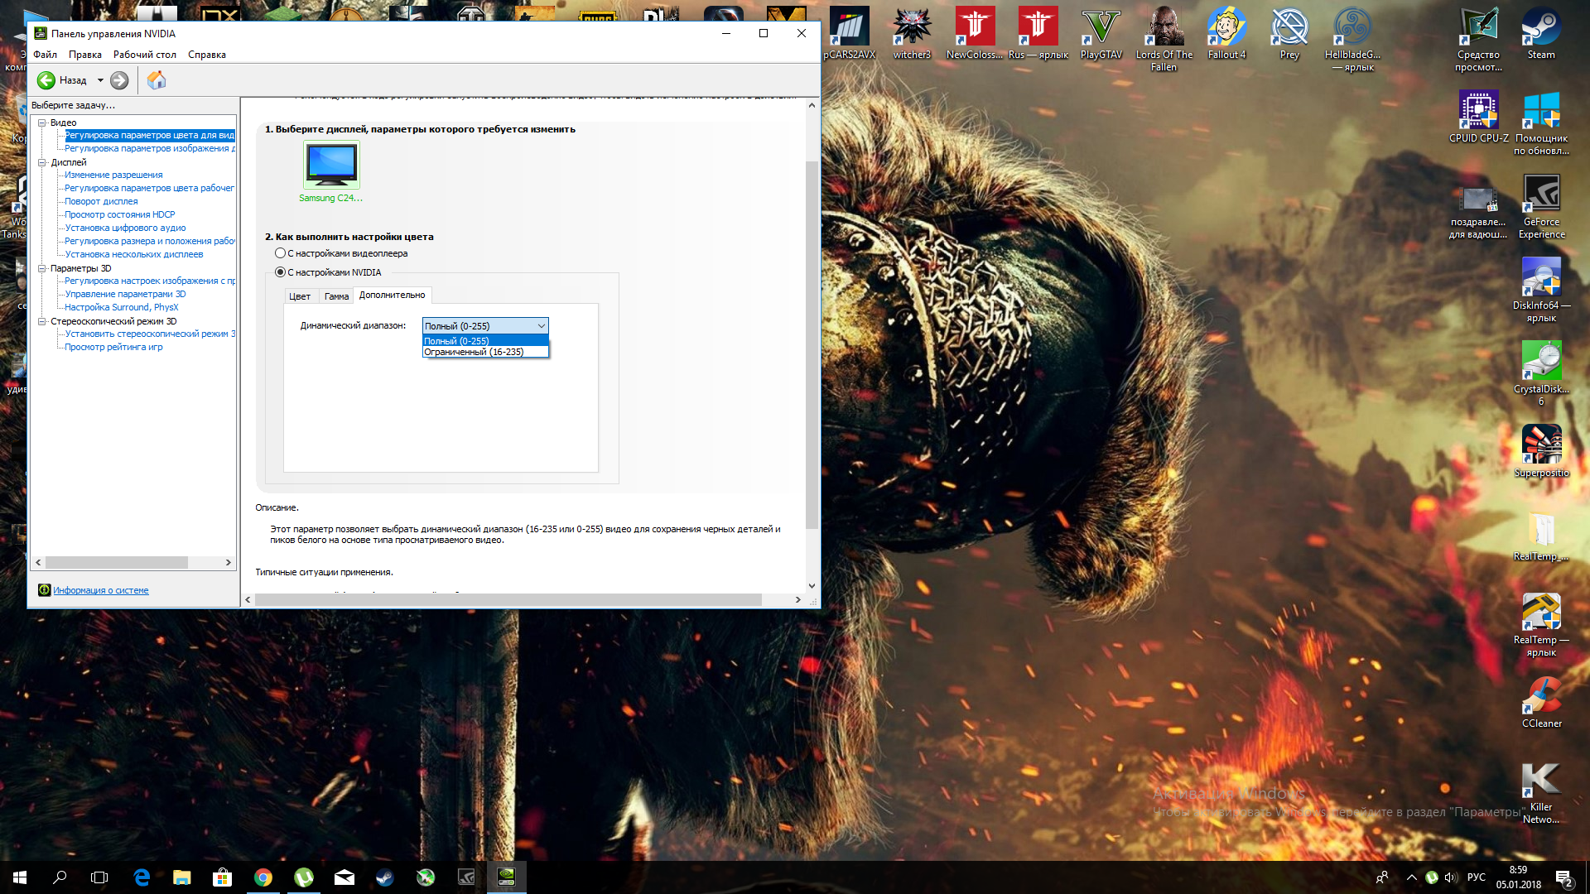Screen dimensions: 1590x894
Task: Select 'С настройками видеоплеера' radio button
Action: click(281, 253)
